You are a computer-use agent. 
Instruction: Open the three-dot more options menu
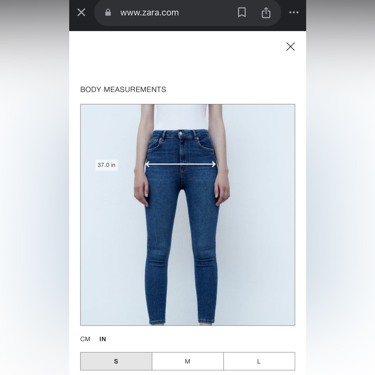click(294, 12)
